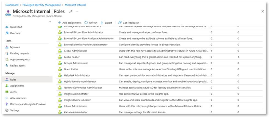Refresh the roles list
This screenshot has height=118, width=270.
(x=91, y=23)
